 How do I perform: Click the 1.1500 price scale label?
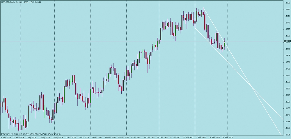[x=287, y=62]
